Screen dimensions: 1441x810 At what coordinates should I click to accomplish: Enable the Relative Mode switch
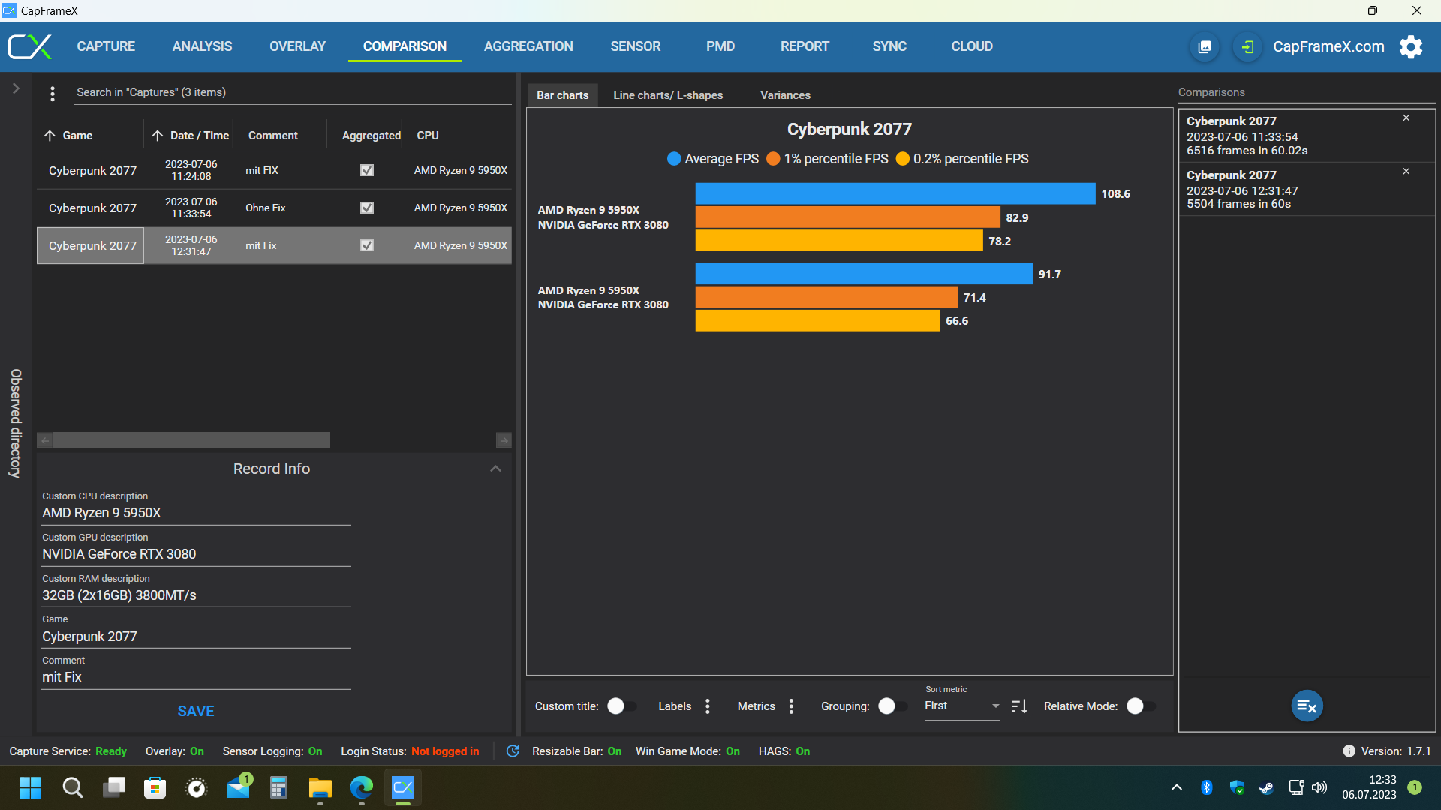(1141, 706)
